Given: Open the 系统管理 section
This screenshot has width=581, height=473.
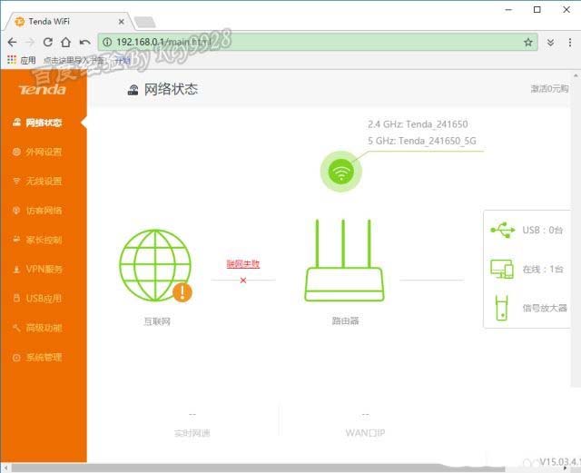Looking at the screenshot, I should tap(43, 357).
